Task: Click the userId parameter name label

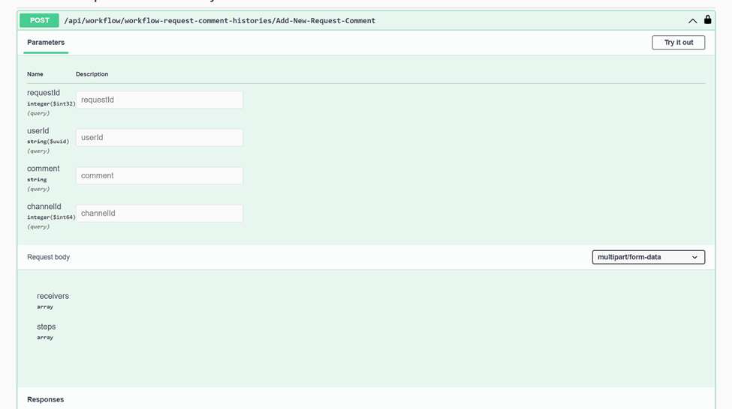Action: click(x=38, y=131)
